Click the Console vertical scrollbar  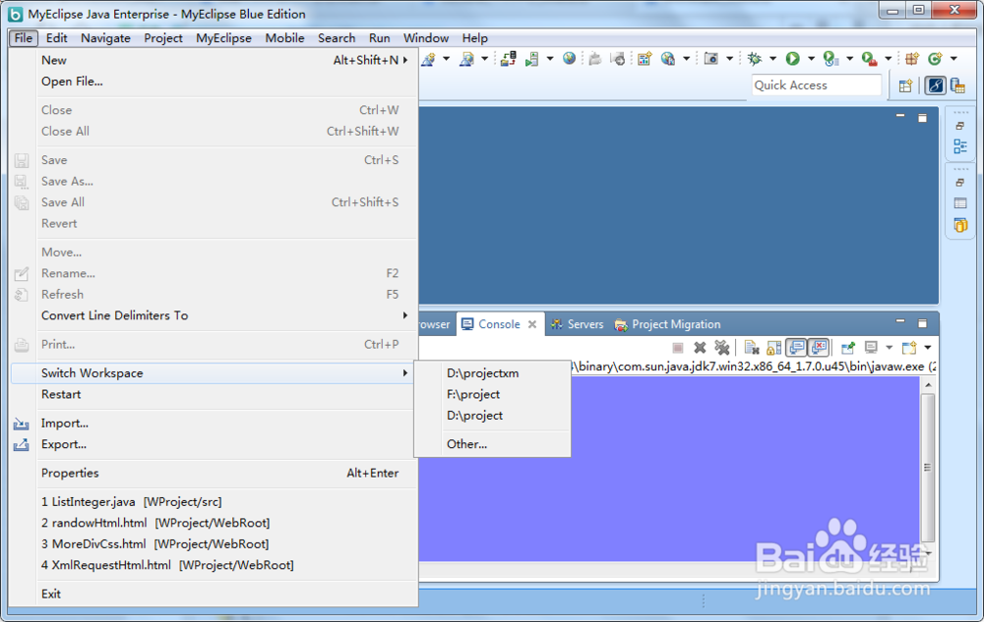tap(928, 468)
